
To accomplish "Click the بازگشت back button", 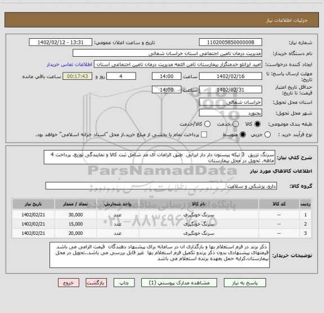I will 96,283.
